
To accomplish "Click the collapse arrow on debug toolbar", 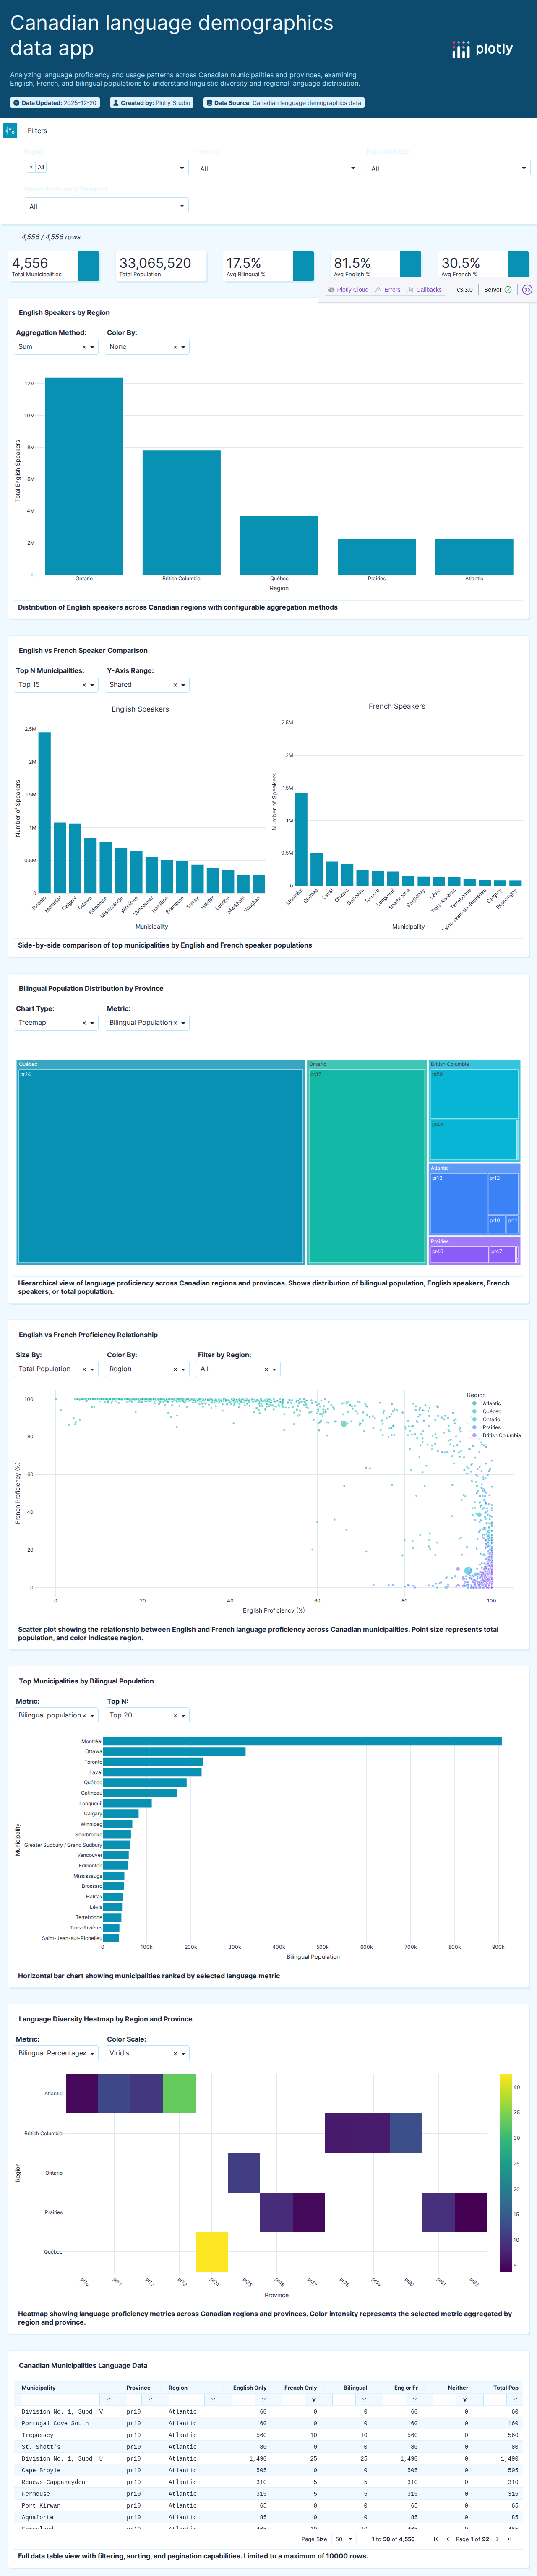I will tap(527, 290).
